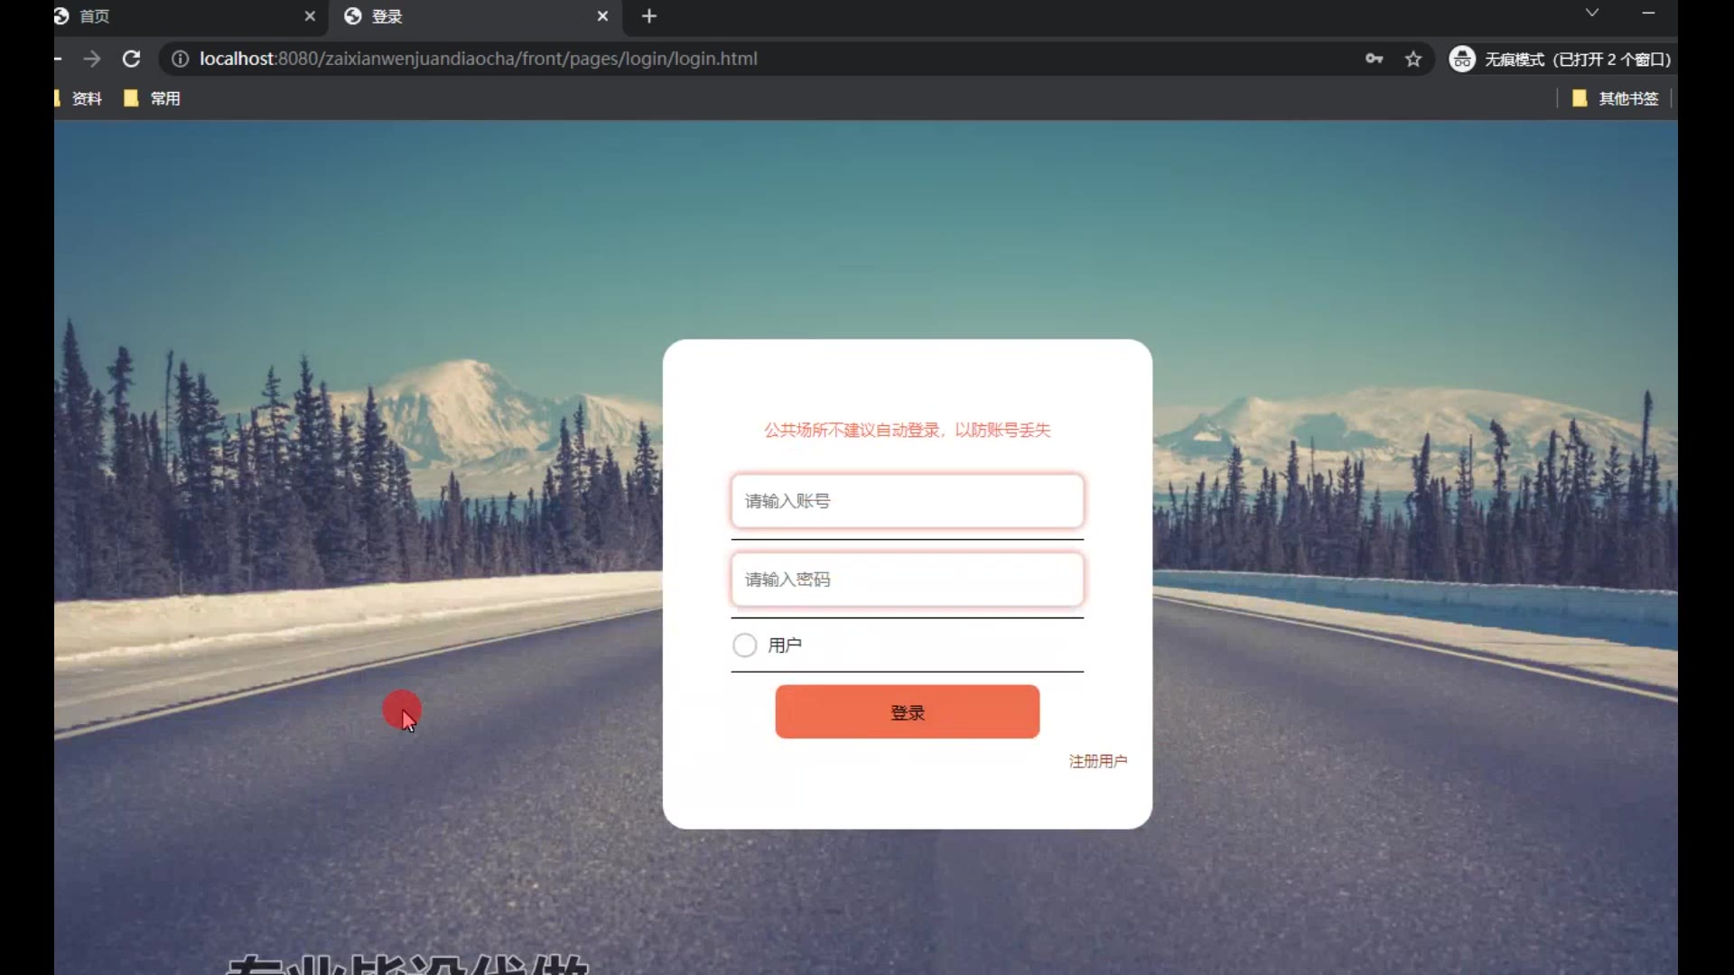The width and height of the screenshot is (1734, 975).
Task: Click the forward navigation arrow
Action: click(92, 59)
